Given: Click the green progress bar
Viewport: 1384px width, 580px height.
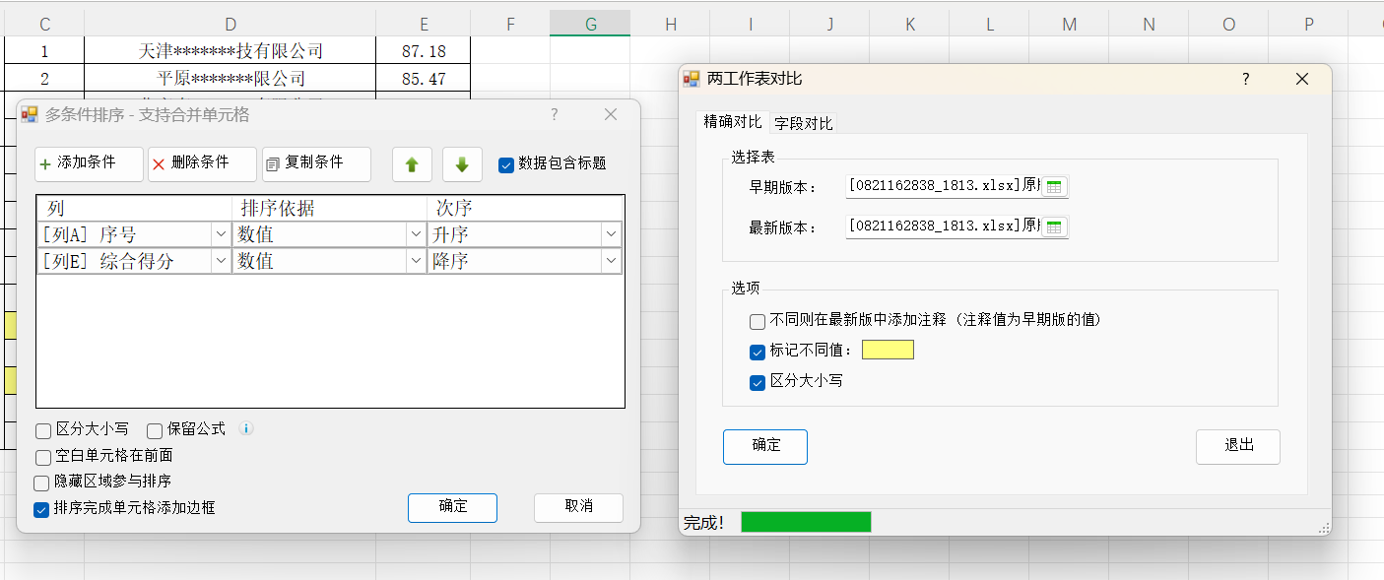Looking at the screenshot, I should [x=806, y=522].
